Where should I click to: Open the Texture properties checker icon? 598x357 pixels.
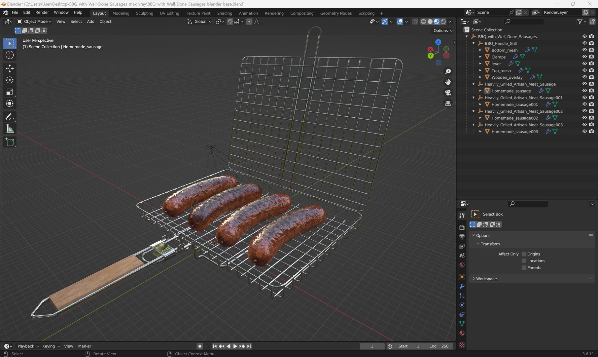coord(462,345)
